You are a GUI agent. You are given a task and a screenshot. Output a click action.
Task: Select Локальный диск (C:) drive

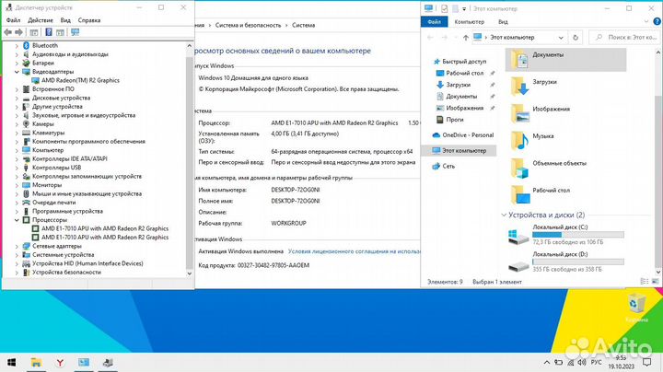(x=565, y=235)
